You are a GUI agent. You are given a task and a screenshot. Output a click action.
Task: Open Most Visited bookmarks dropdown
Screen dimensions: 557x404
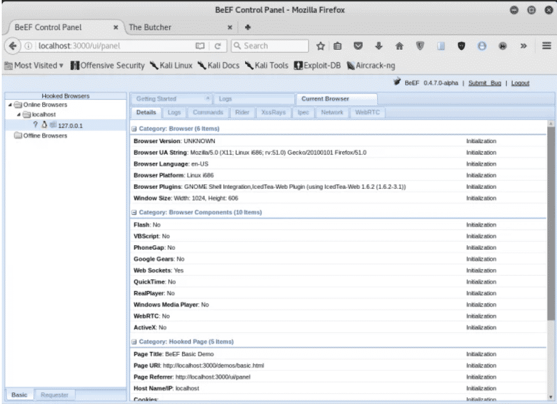pyautogui.click(x=35, y=64)
